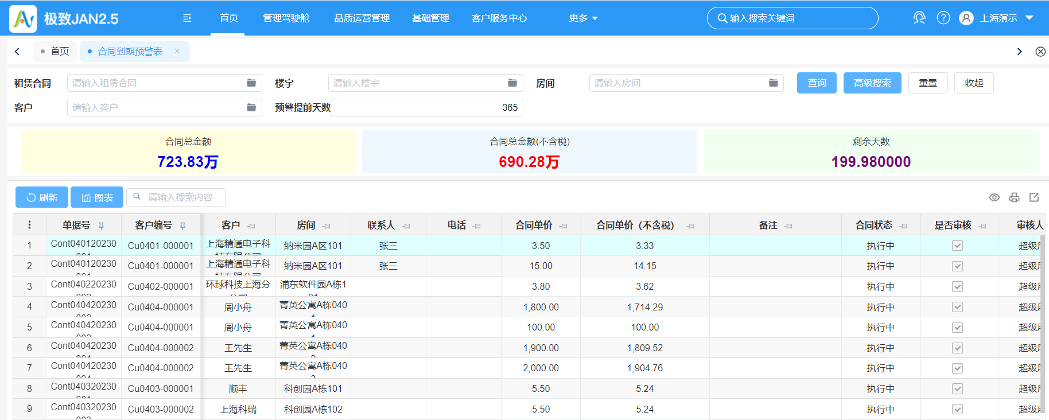The width and height of the screenshot is (1049, 420).
Task: Open the 租赁合同 folder picker icon
Action: [251, 83]
